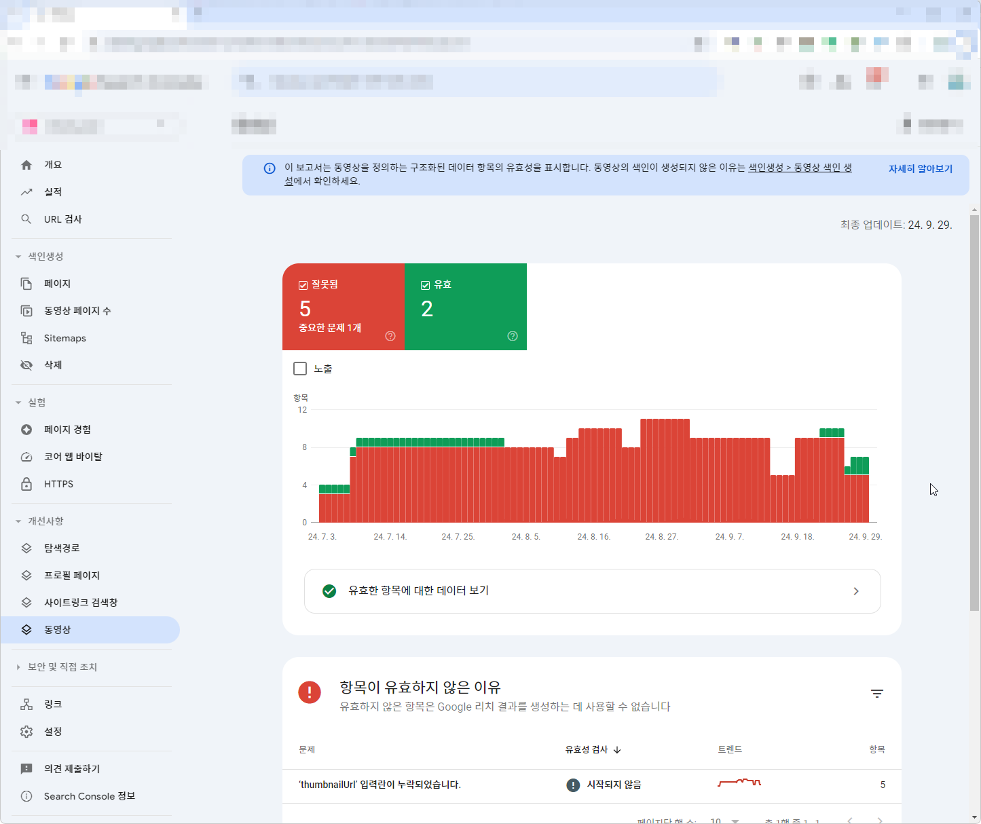981x824 pixels.
Task: Toggle the 잘못됨 checkbox
Action: pyautogui.click(x=303, y=285)
